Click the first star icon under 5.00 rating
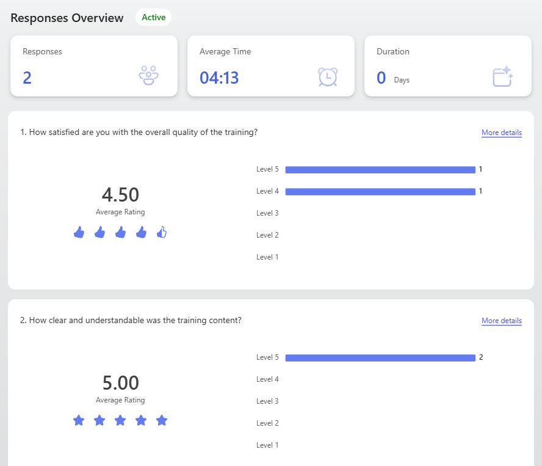Screen dimensions: 542x466 (79, 420)
